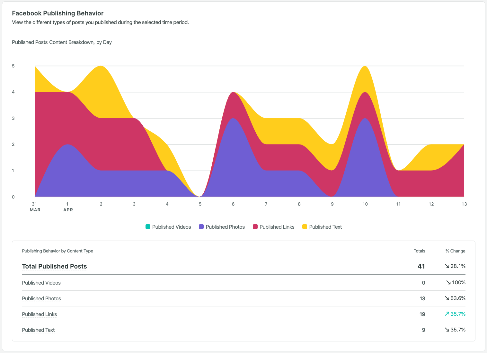Image resolution: width=487 pixels, height=353 pixels.
Task: Click the 31 MAR x-axis date label
Action: [35, 207]
